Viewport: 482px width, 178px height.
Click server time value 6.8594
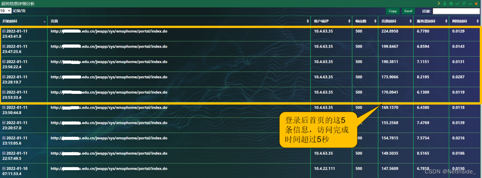pos(423,46)
